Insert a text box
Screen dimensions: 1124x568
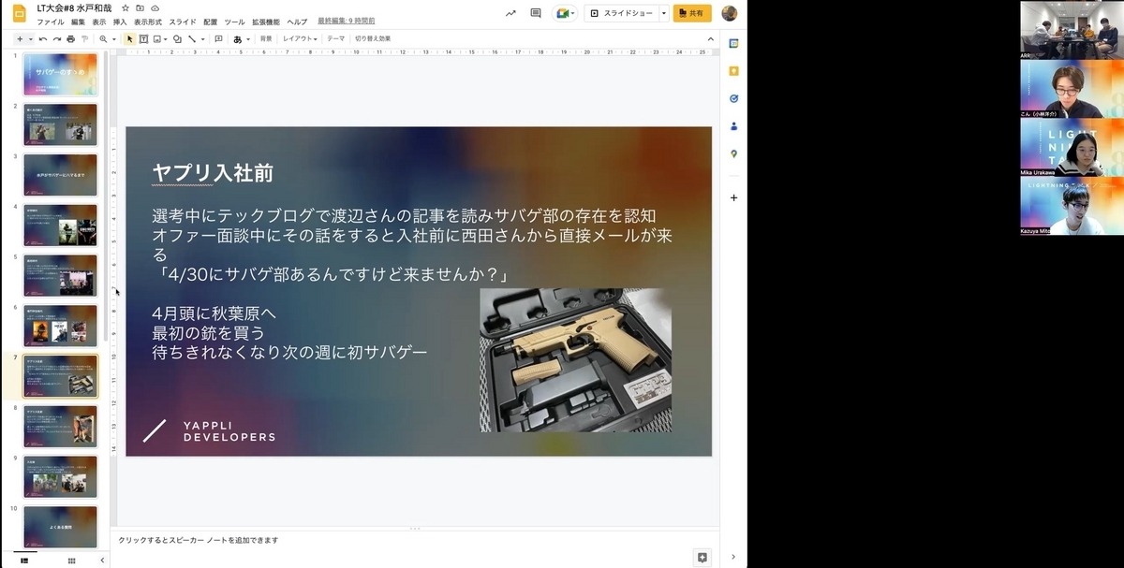click(143, 39)
